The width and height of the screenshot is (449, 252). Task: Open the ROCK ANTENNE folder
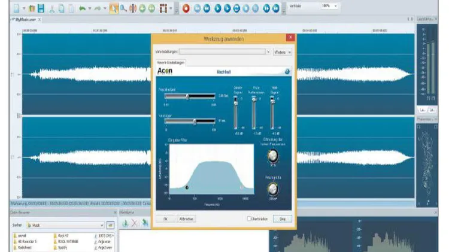click(66, 242)
